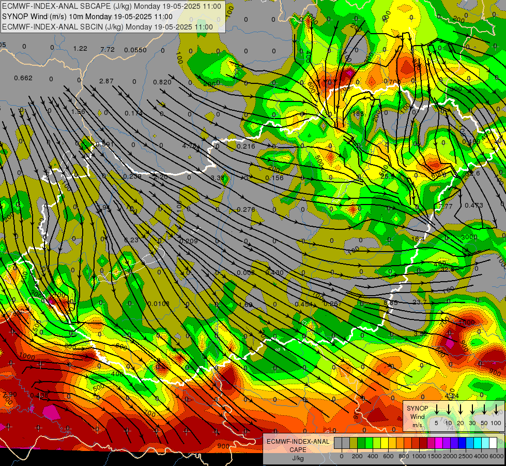Pick the cyan swatch in CAPE legend

pos(478,443)
